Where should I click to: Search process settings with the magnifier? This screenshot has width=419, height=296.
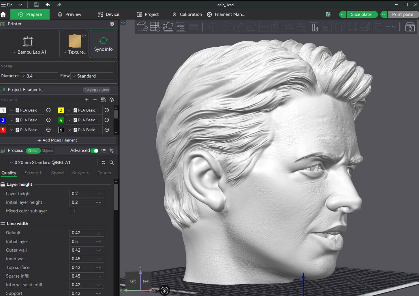112,163
